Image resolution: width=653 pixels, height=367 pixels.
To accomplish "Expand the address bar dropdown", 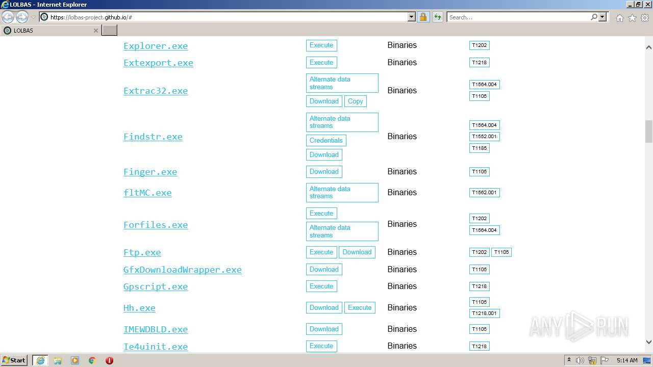I will pyautogui.click(x=412, y=17).
